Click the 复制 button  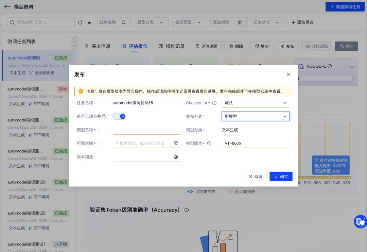(262, 46)
